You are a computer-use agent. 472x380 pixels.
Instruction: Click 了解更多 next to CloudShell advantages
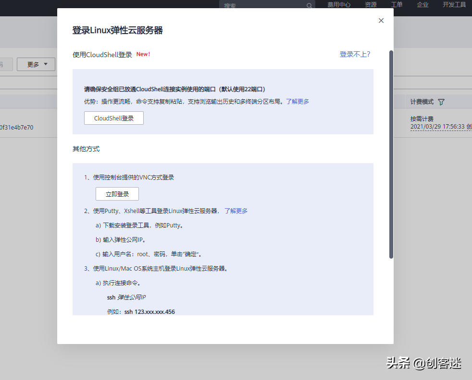point(297,101)
